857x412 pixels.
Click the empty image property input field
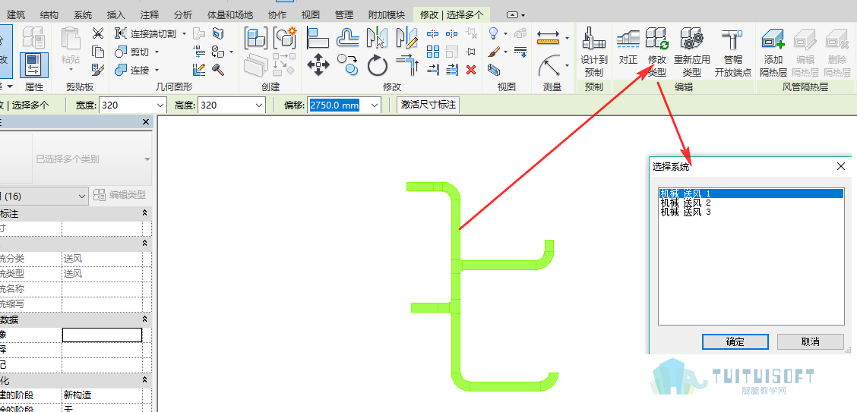pos(103,335)
